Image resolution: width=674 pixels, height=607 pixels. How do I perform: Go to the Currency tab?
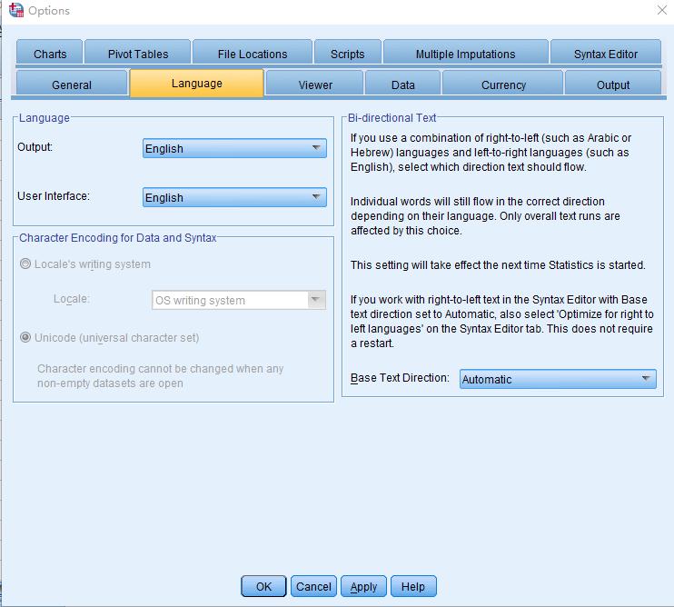point(503,85)
